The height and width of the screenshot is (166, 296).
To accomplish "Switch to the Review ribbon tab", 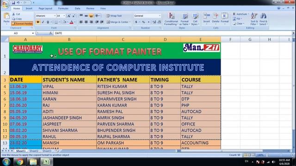I will click(x=90, y=8).
